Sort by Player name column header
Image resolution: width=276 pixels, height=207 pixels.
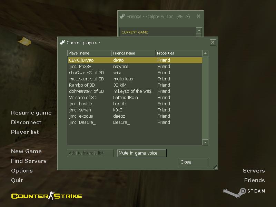click(89, 53)
